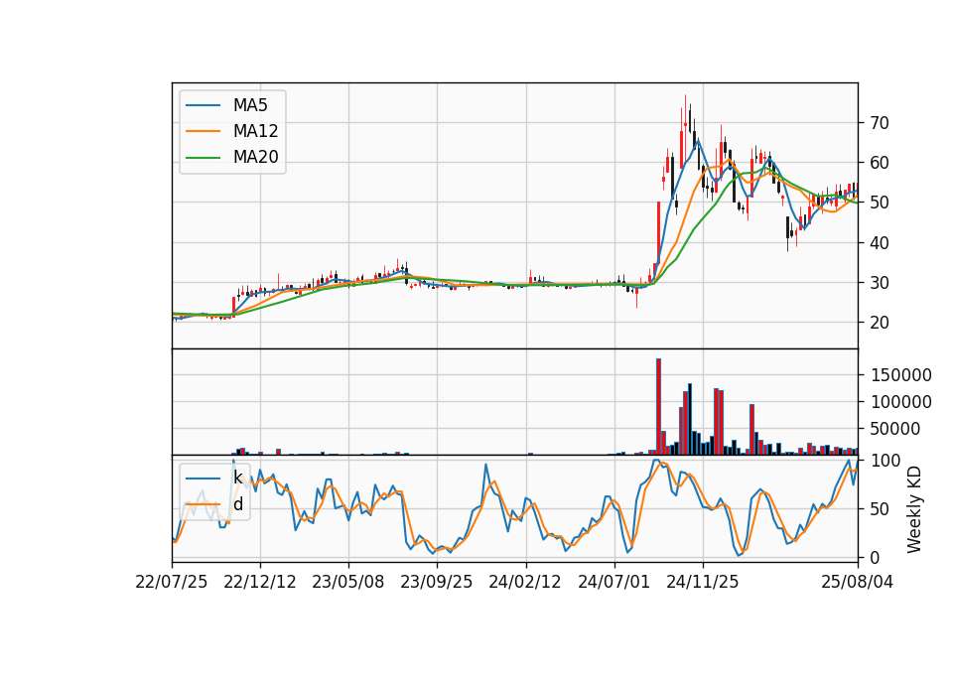Image resolution: width=953 pixels, height=685 pixels.
Task: Click the volume axis value 100000
Action: tap(900, 402)
